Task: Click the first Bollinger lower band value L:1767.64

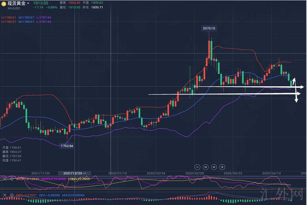Action: coord(44,17)
